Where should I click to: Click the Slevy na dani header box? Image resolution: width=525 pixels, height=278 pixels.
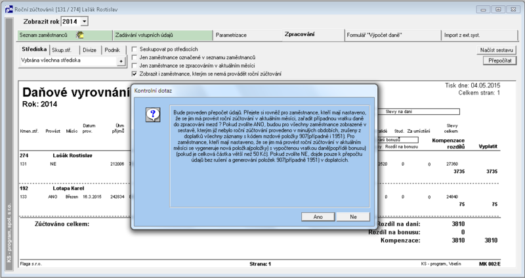click(x=419, y=112)
